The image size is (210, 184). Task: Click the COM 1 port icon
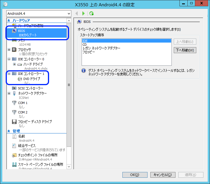[x=14, y=103]
